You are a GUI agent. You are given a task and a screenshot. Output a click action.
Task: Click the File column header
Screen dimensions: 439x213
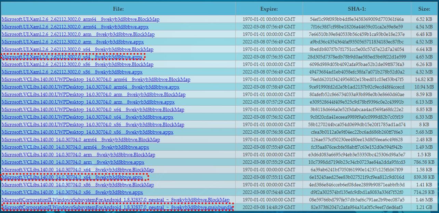tap(118, 9)
